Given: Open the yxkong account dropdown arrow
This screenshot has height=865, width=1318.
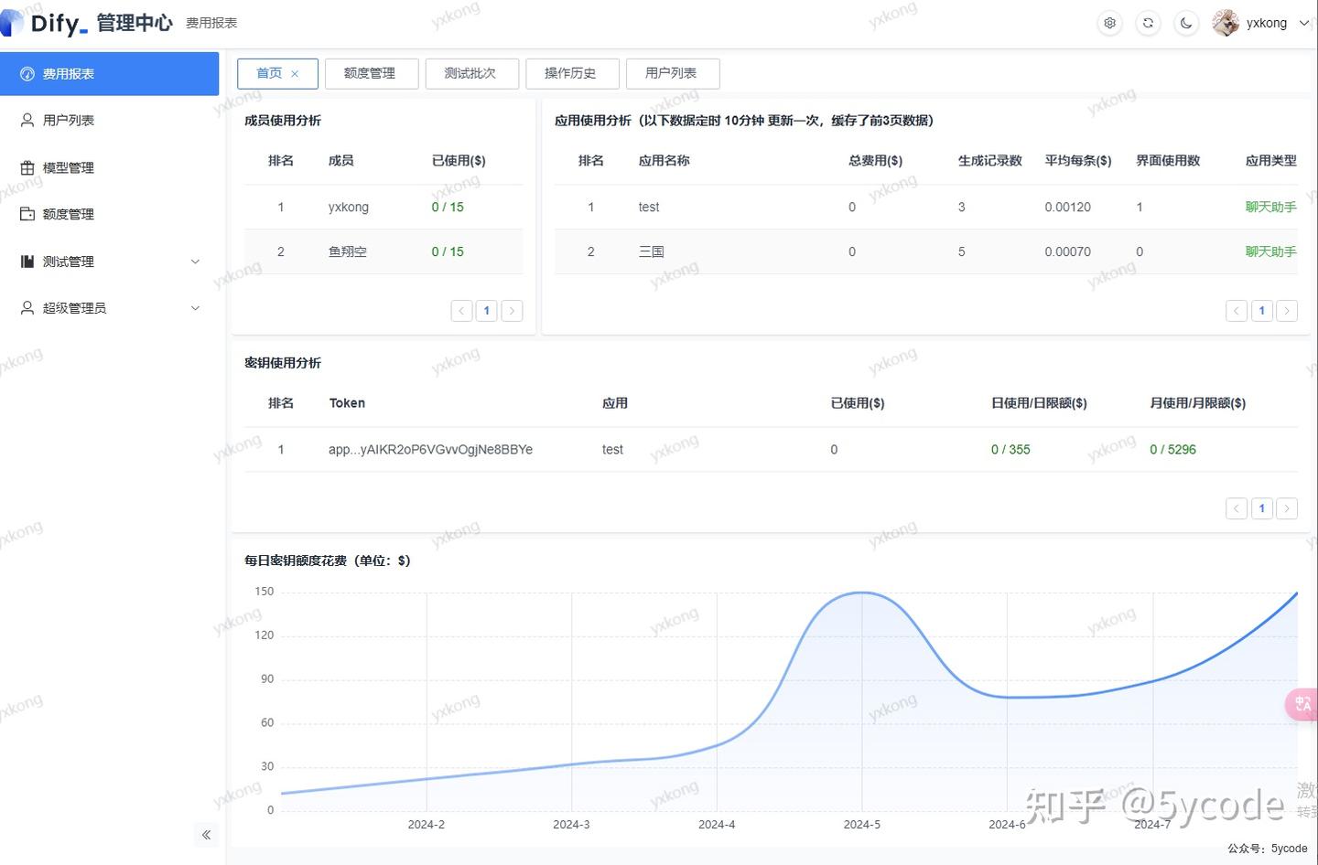Looking at the screenshot, I should 1303,23.
